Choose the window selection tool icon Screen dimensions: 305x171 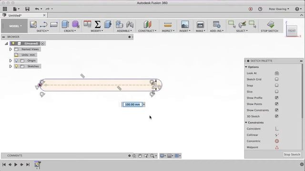[x=232, y=24]
